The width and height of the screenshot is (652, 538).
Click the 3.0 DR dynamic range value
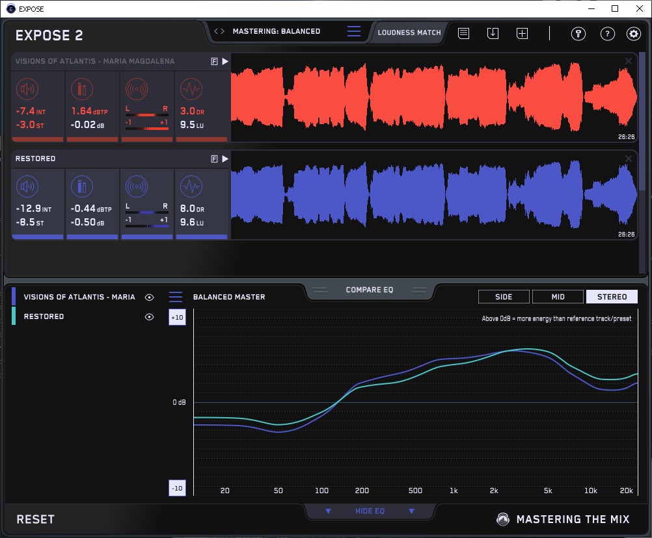[x=192, y=111]
